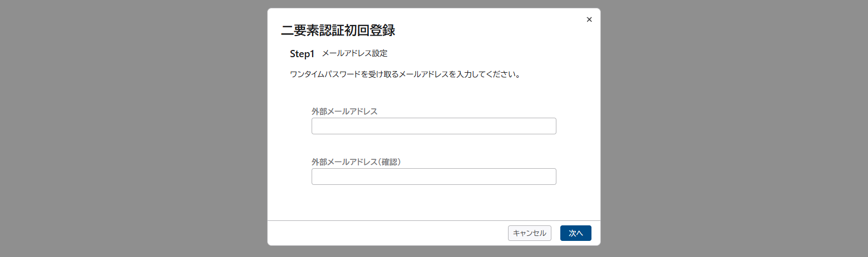This screenshot has height=257, width=868.
Task: Proceed with the 次へ button
Action: click(576, 233)
